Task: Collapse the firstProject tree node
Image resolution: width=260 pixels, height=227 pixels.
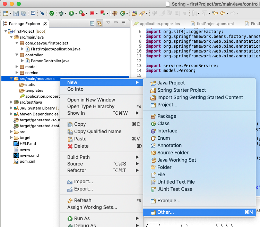Action: point(6,31)
